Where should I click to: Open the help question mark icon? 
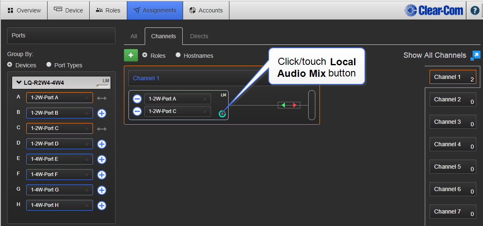point(475,10)
